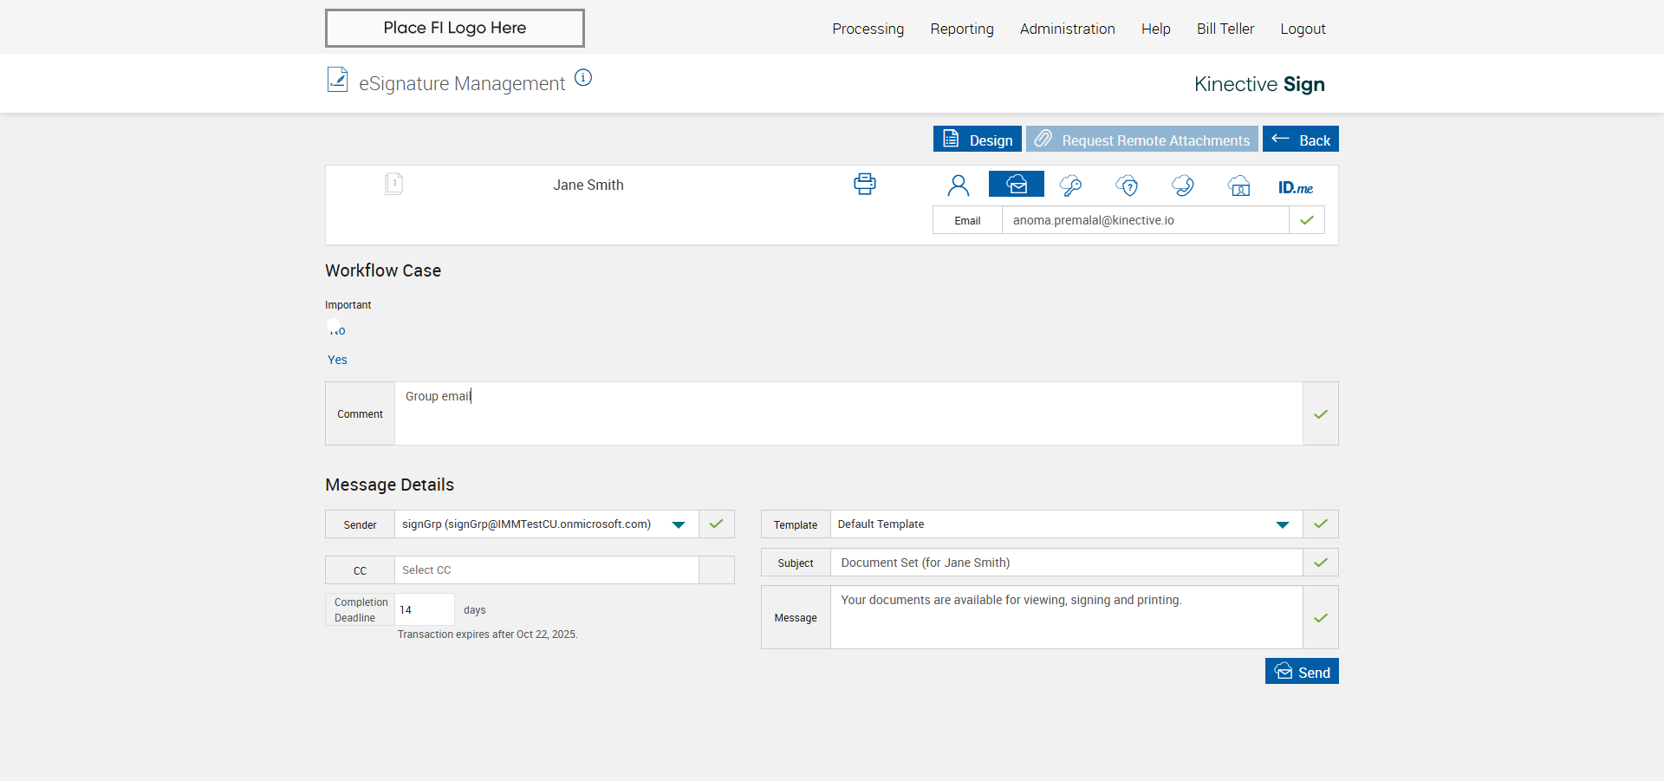
Task: Pick the cloud shield question-mark icon
Action: tap(1127, 185)
